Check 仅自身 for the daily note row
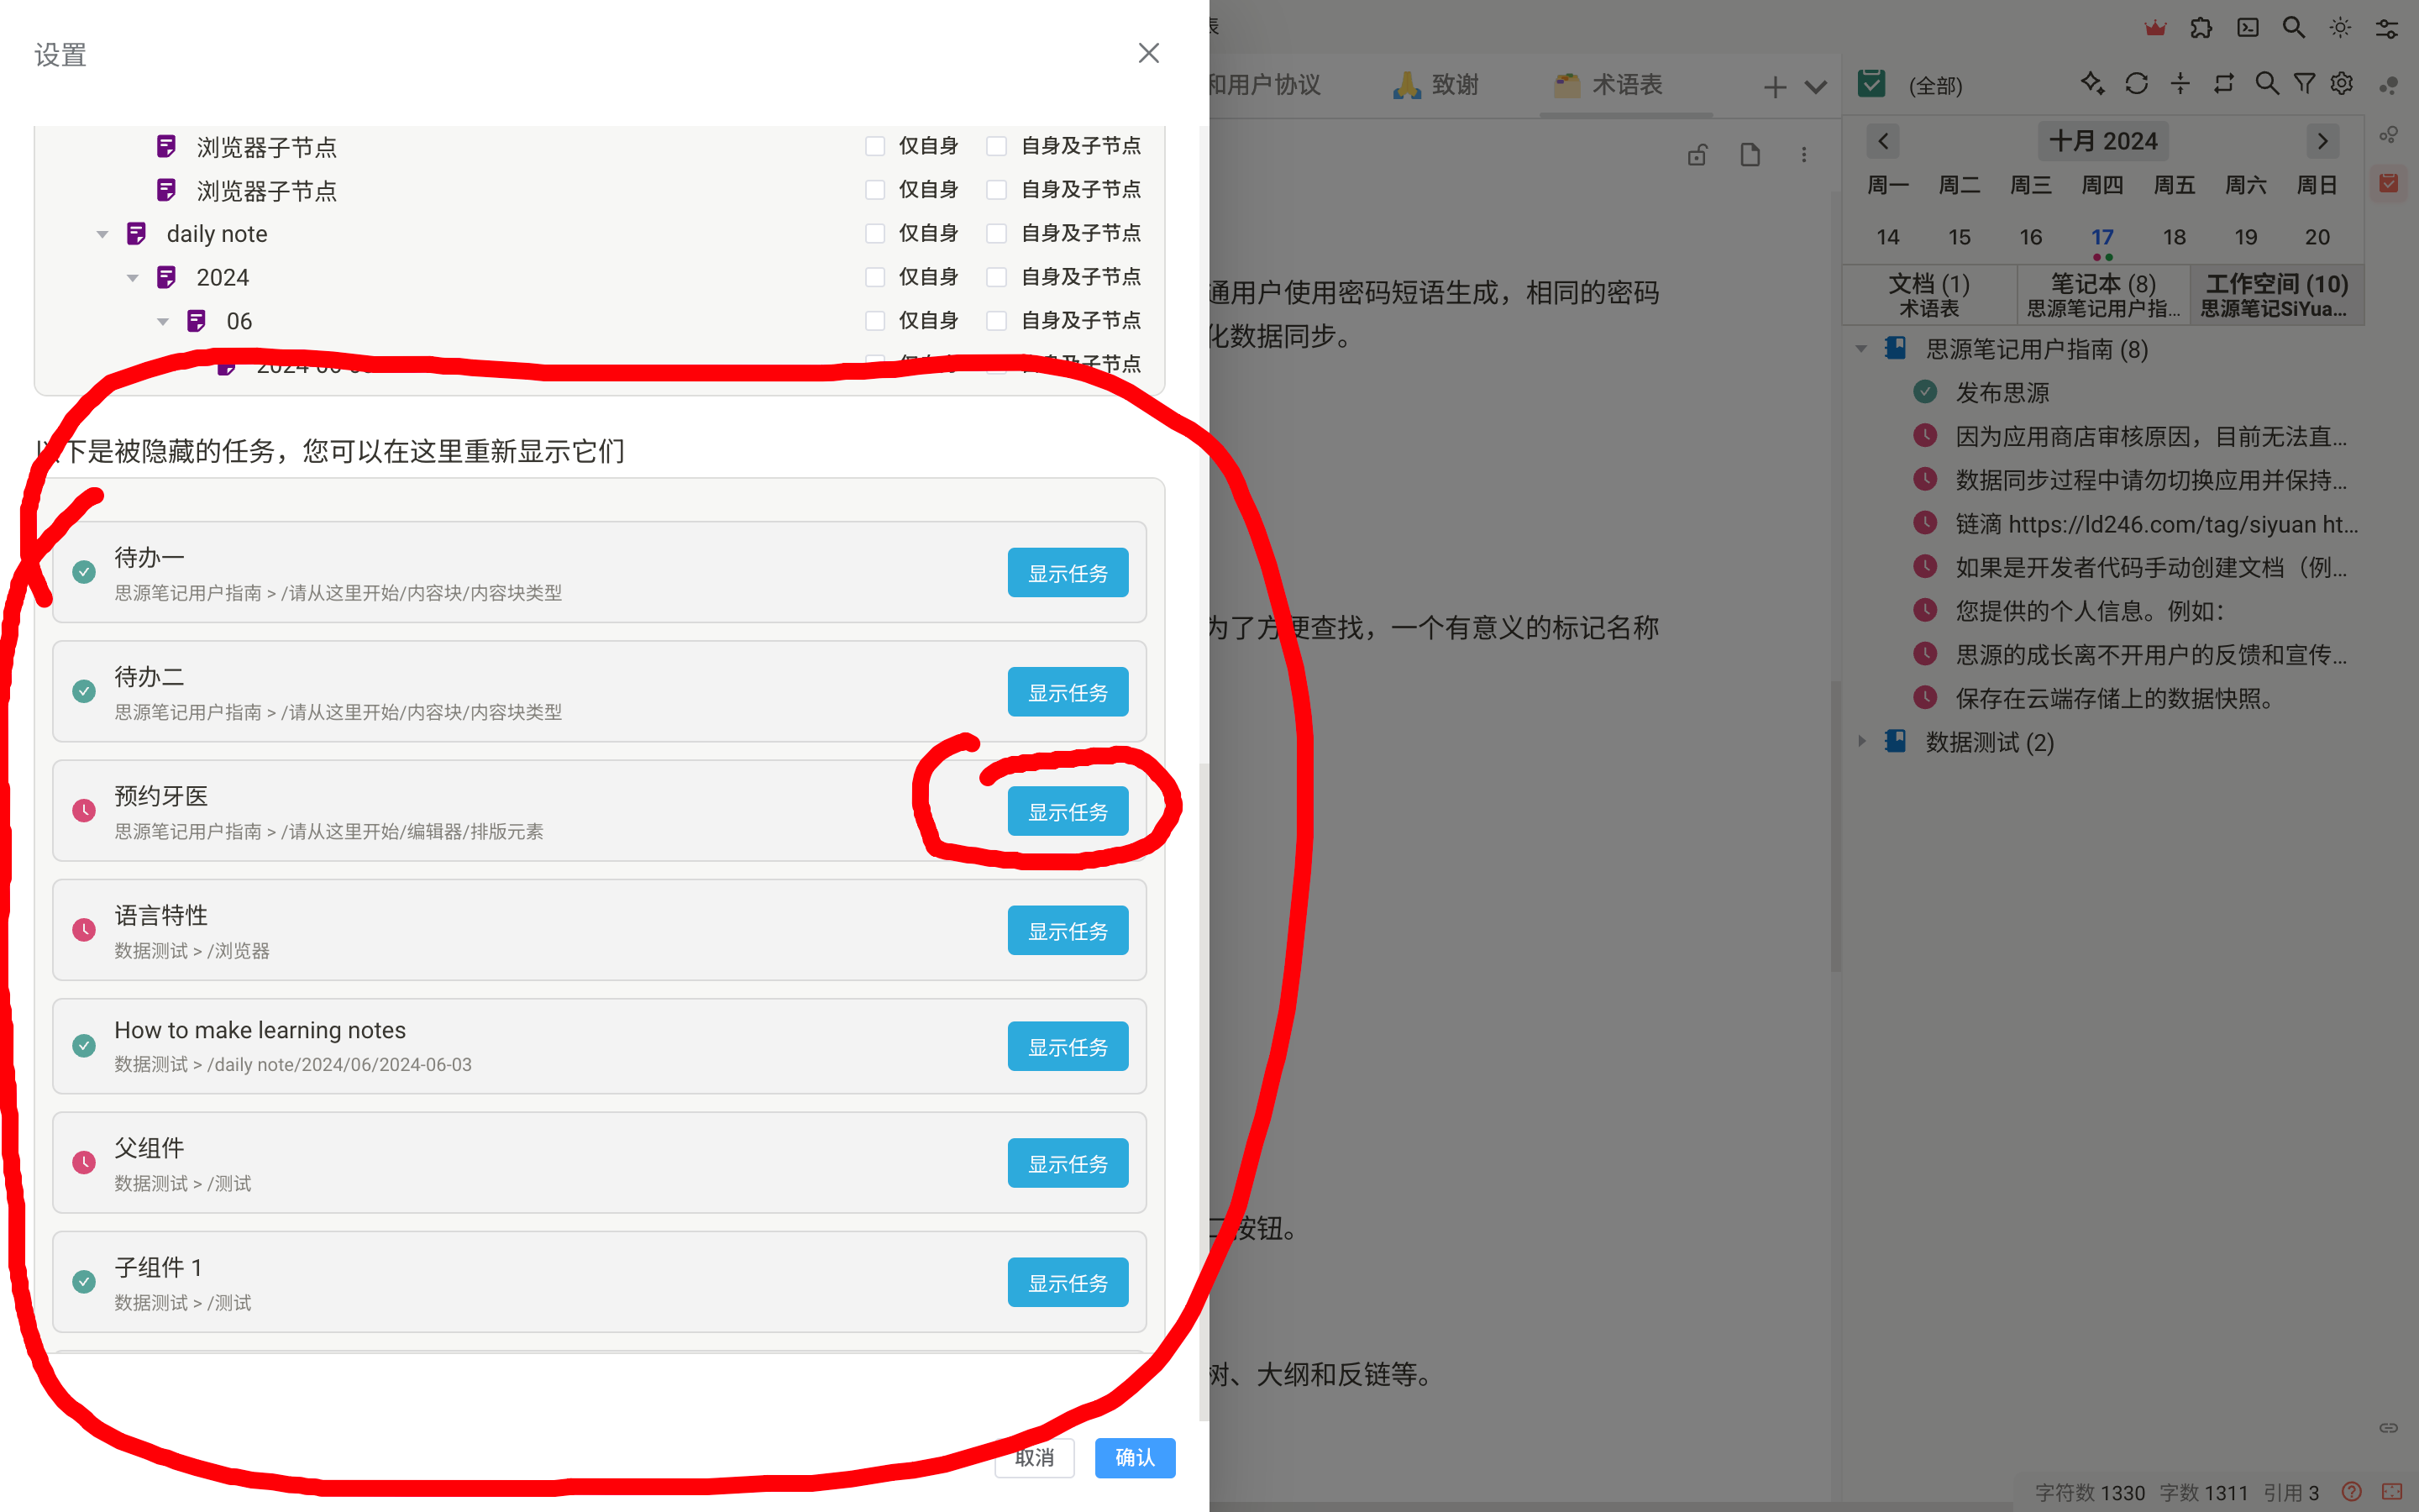The image size is (2419, 1512). click(874, 233)
